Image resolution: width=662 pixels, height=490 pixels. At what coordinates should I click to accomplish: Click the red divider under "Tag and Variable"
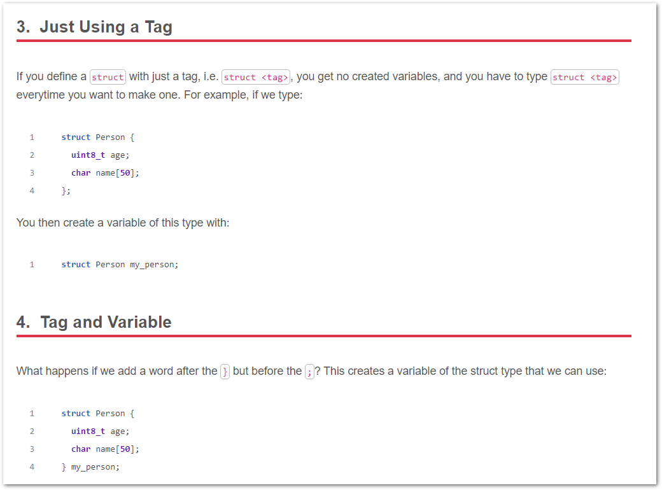[323, 336]
